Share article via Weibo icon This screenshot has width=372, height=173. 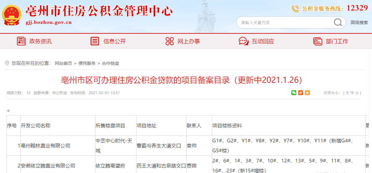(x=301, y=93)
